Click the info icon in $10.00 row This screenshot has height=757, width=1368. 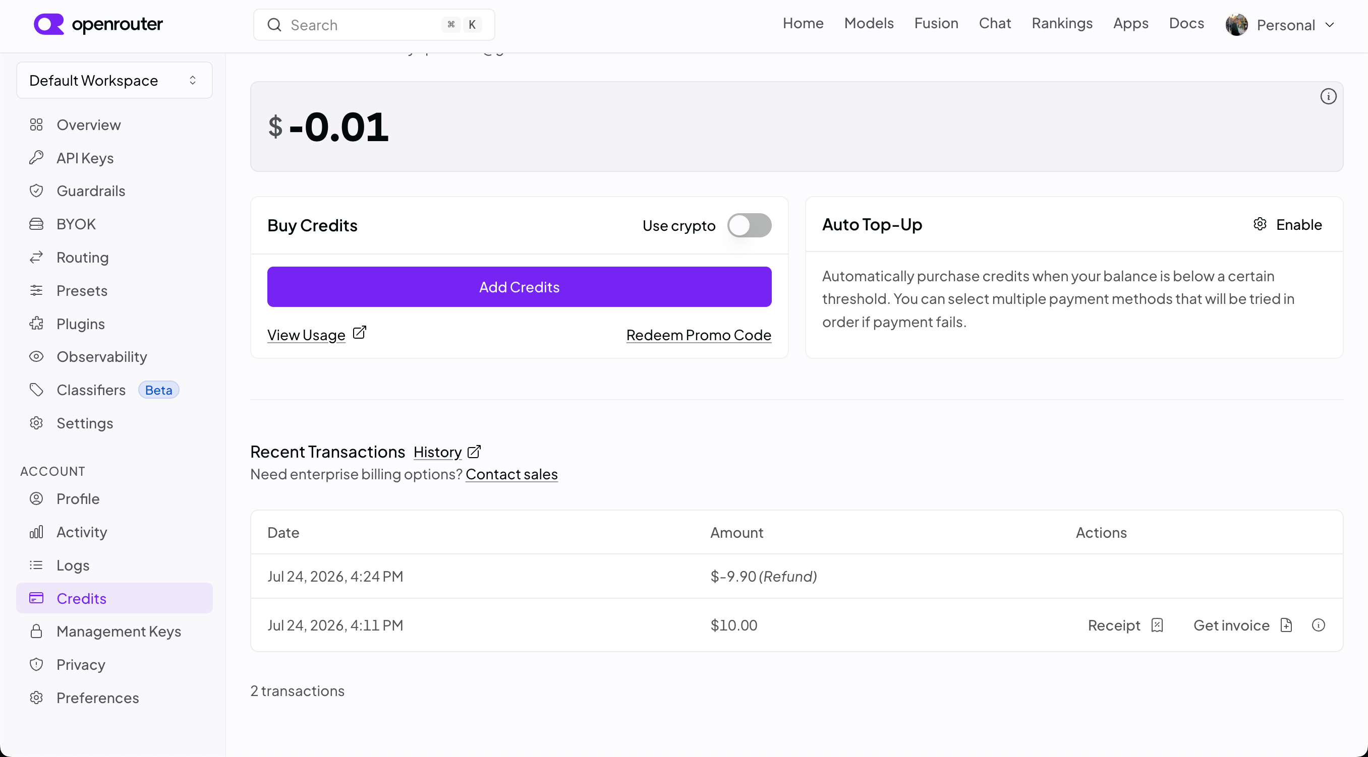click(x=1318, y=625)
